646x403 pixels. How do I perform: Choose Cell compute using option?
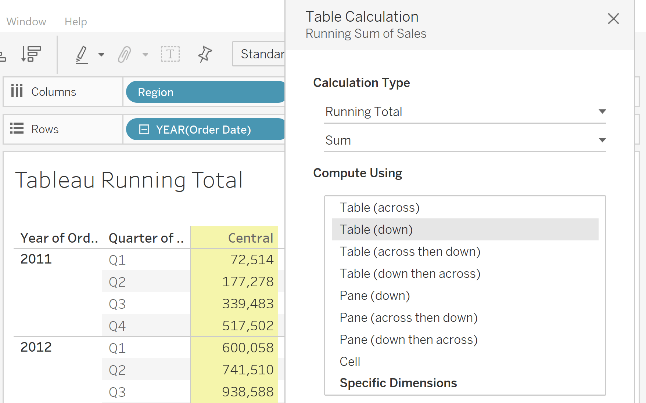click(x=350, y=362)
